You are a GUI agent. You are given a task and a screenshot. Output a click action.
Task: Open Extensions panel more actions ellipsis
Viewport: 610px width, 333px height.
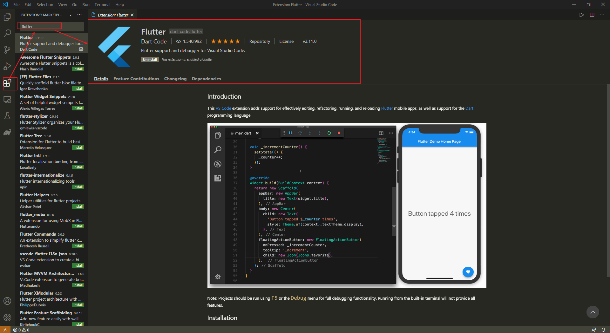pyautogui.click(x=79, y=15)
